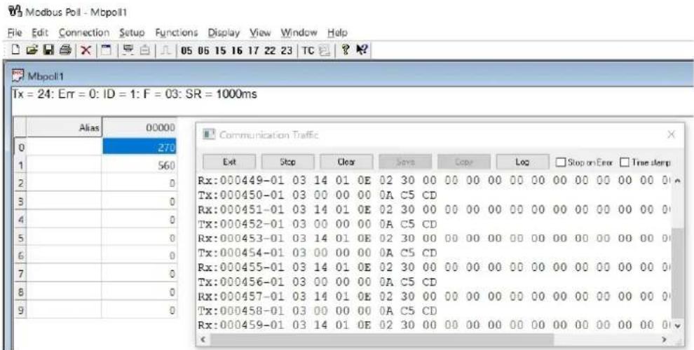Viewport: 694px width, 350px height.
Task: Enable the Stop on Error checkbox
Action: tap(560, 162)
